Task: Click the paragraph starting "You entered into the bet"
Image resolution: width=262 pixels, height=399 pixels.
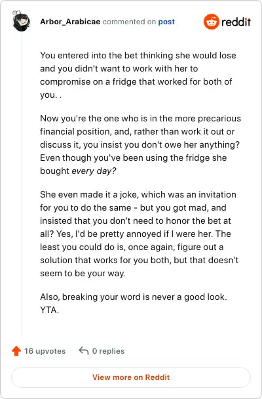Action: click(x=138, y=75)
